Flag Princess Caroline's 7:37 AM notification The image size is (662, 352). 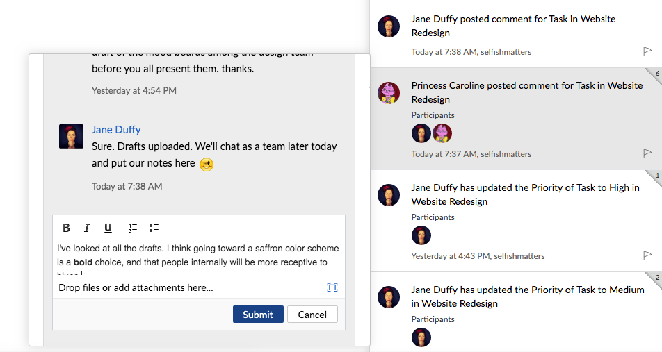(x=647, y=153)
